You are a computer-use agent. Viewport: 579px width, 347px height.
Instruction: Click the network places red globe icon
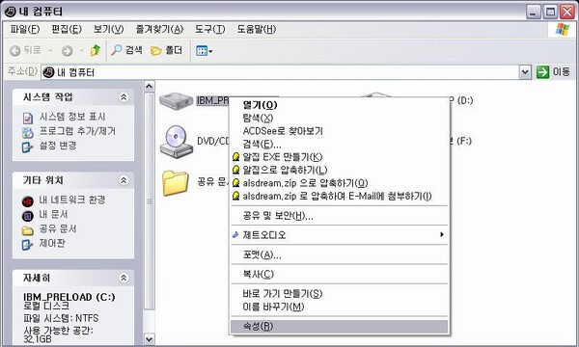28,201
